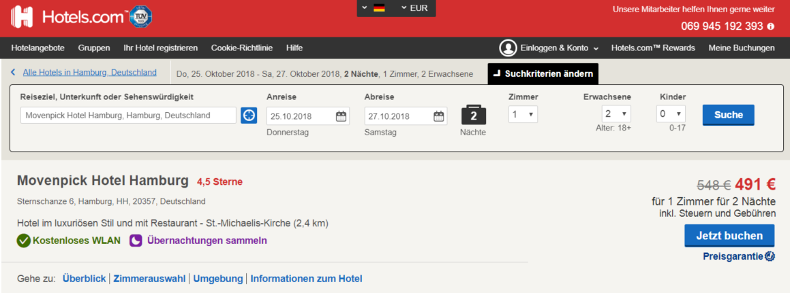Open the Anreise calendar icon

(x=341, y=116)
